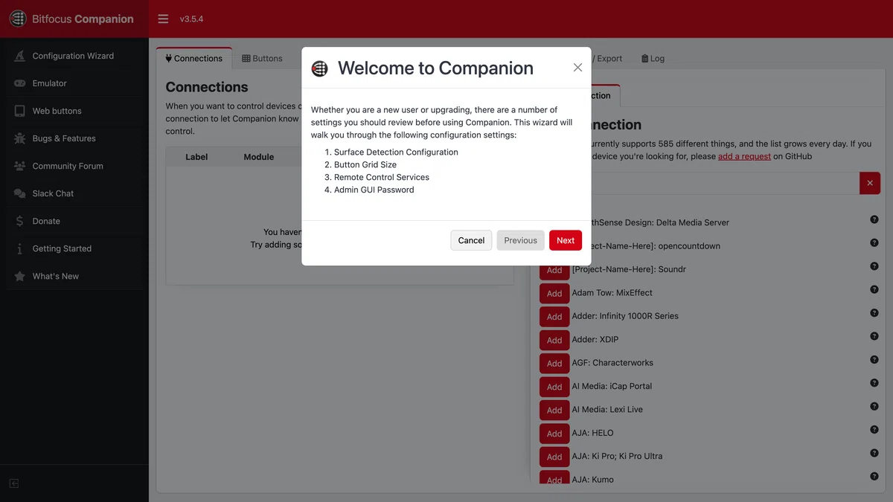Switch to the Buttons tab

pos(262,58)
